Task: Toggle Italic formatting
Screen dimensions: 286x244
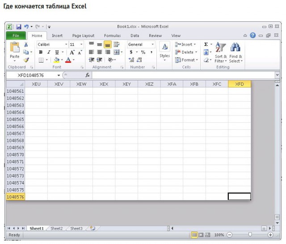Action: pos(49,53)
